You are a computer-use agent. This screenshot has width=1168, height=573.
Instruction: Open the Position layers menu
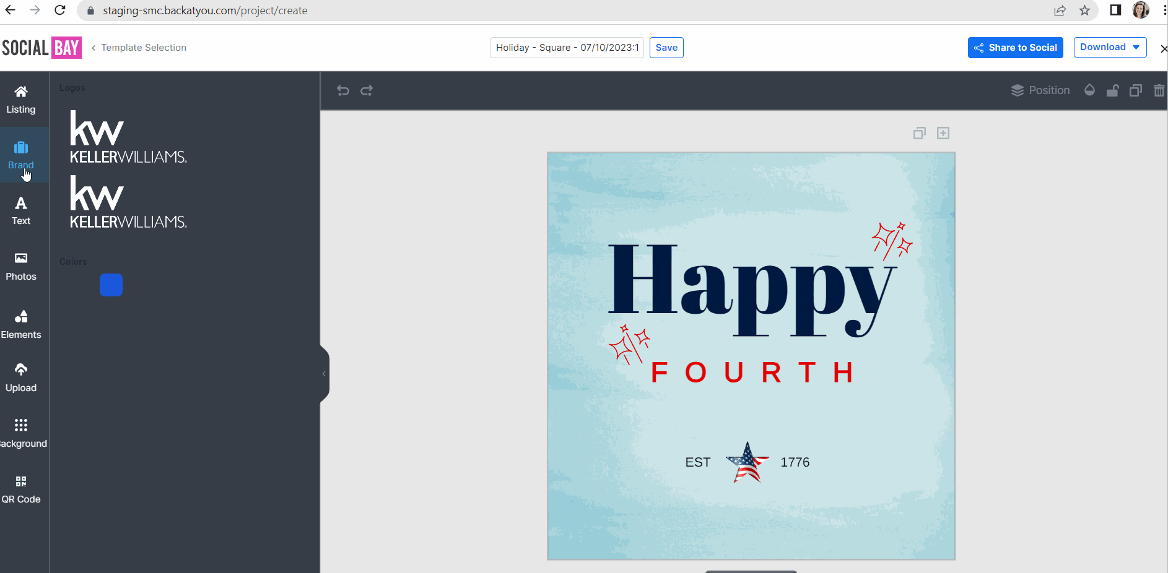(1040, 90)
